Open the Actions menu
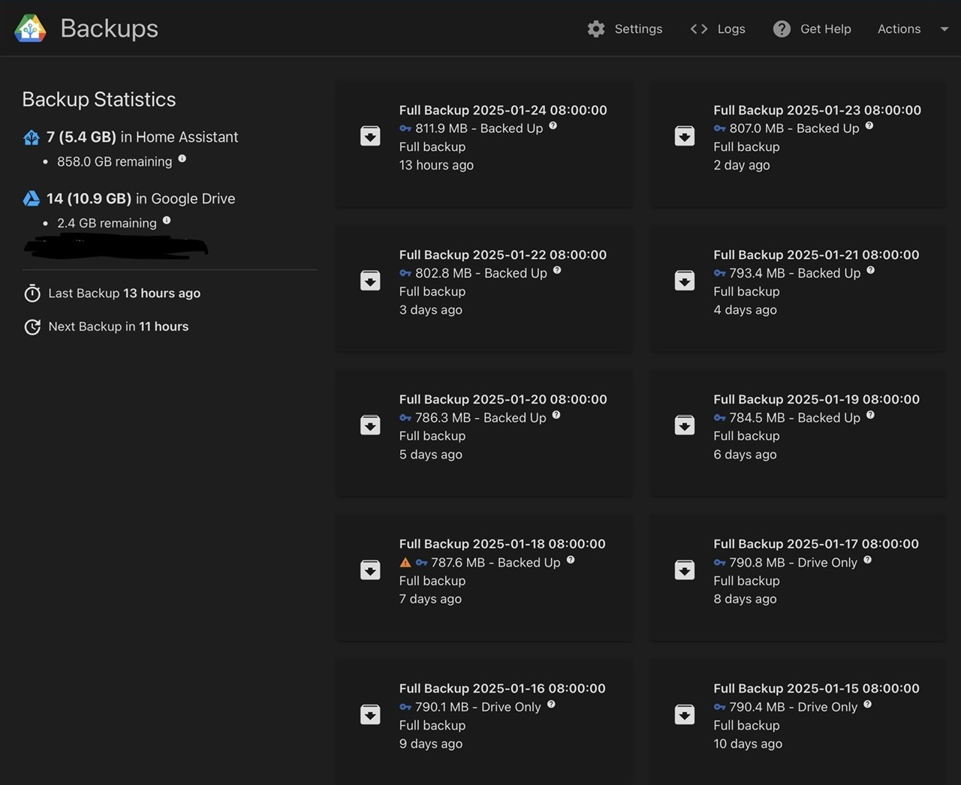The image size is (961, 785). coord(899,29)
